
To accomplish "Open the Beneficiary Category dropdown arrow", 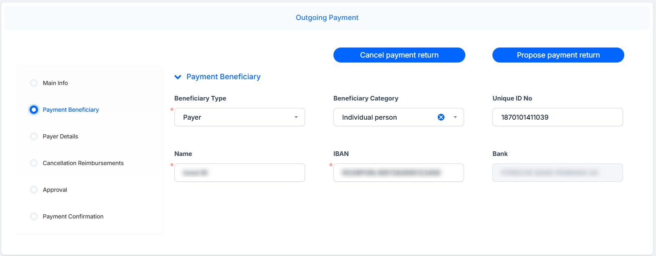I will (x=455, y=117).
